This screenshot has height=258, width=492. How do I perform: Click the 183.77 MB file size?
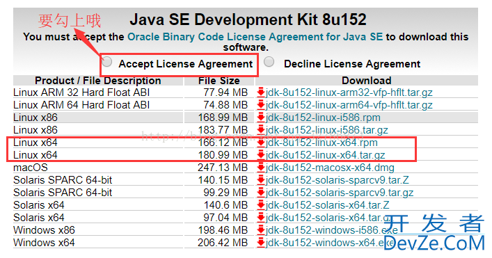click(x=223, y=130)
